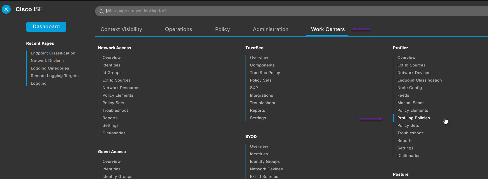Open Troubleshoot under TrustSec
Screen dimensions: 488x179
[x=263, y=103]
